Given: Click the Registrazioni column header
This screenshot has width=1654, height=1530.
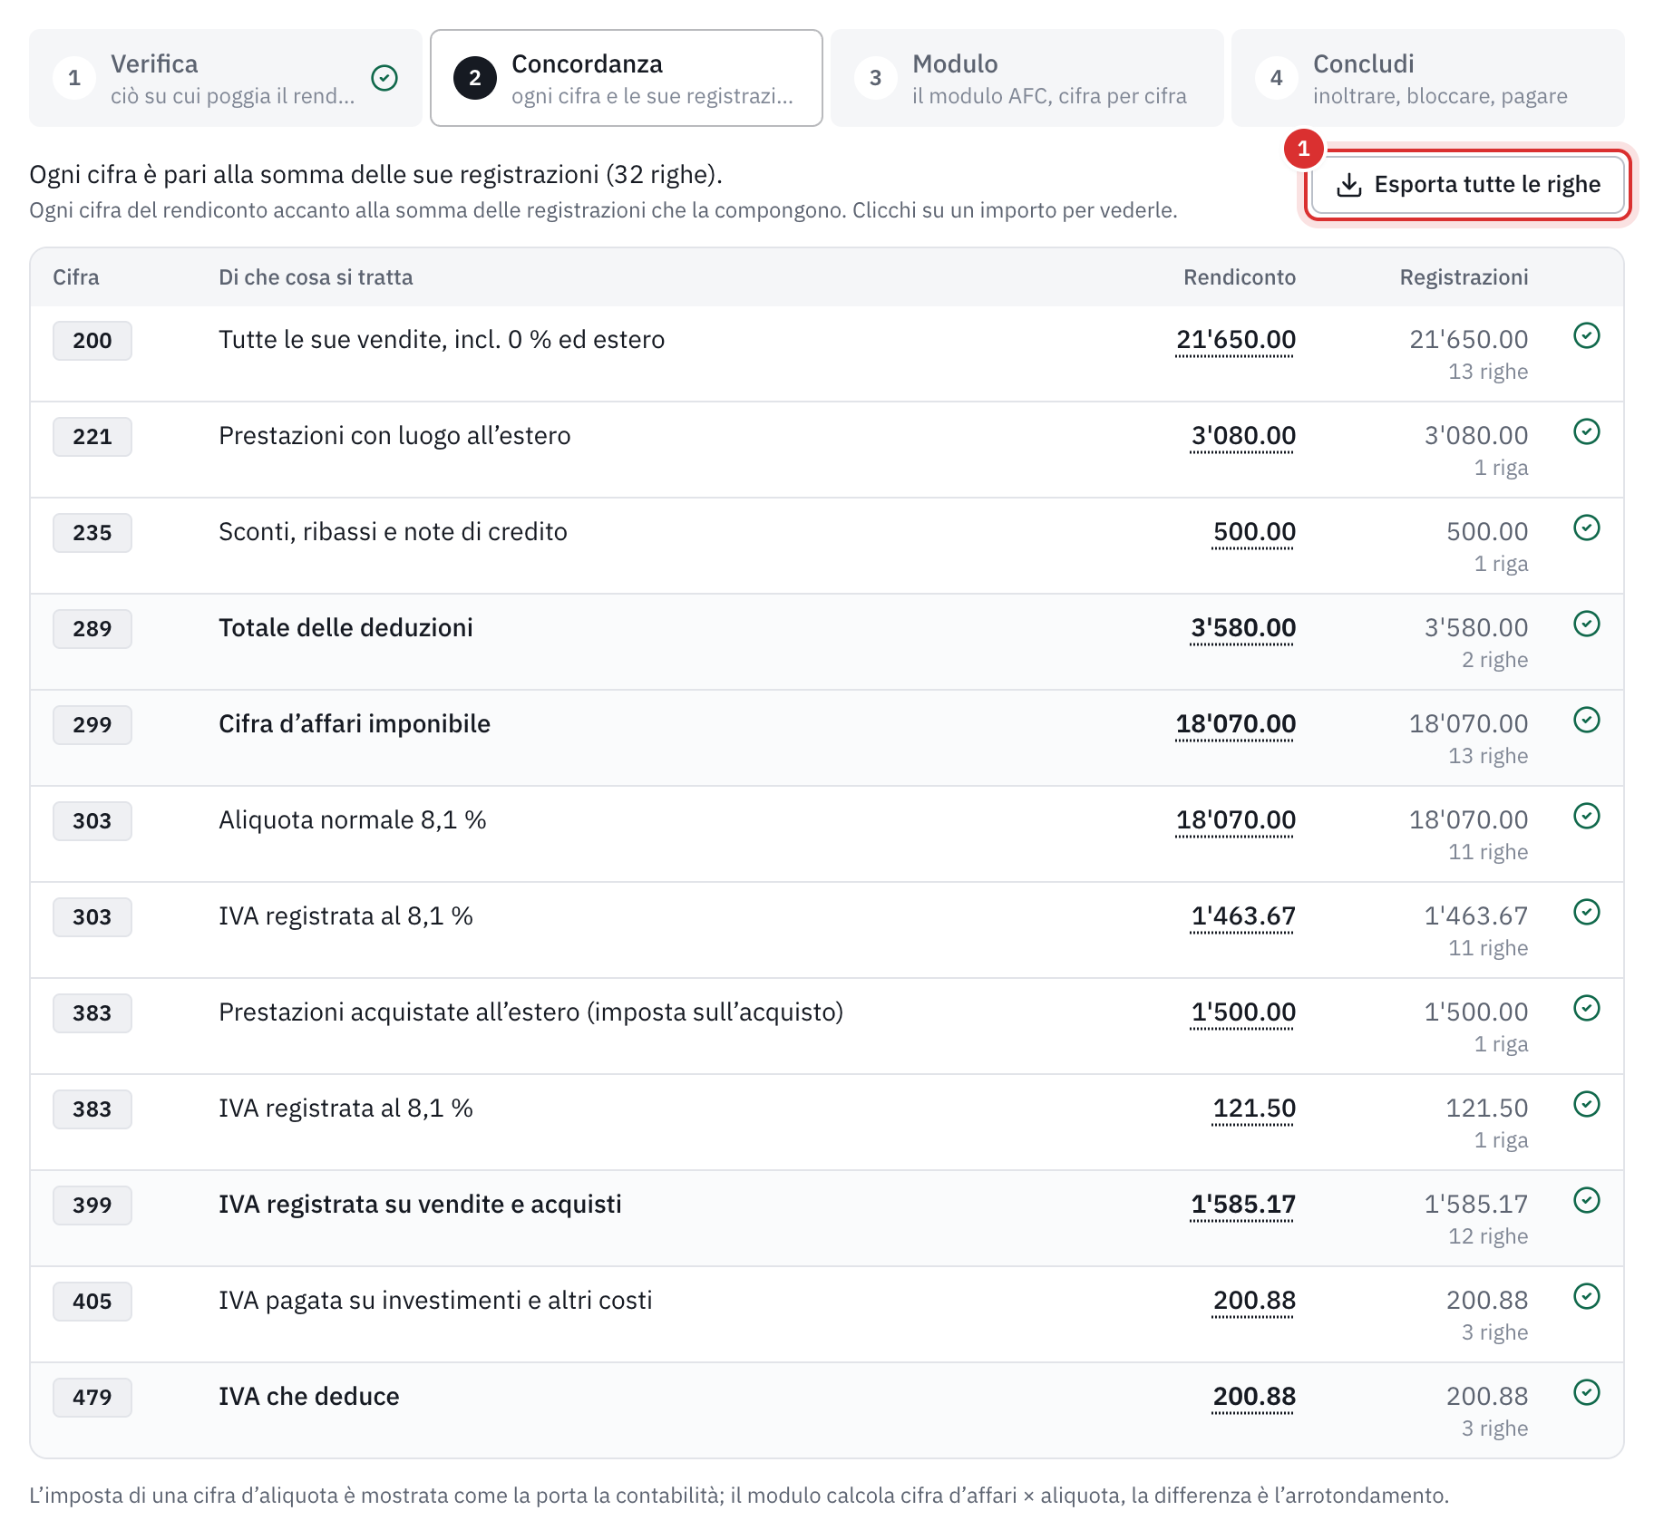Looking at the screenshot, I should point(1464,277).
